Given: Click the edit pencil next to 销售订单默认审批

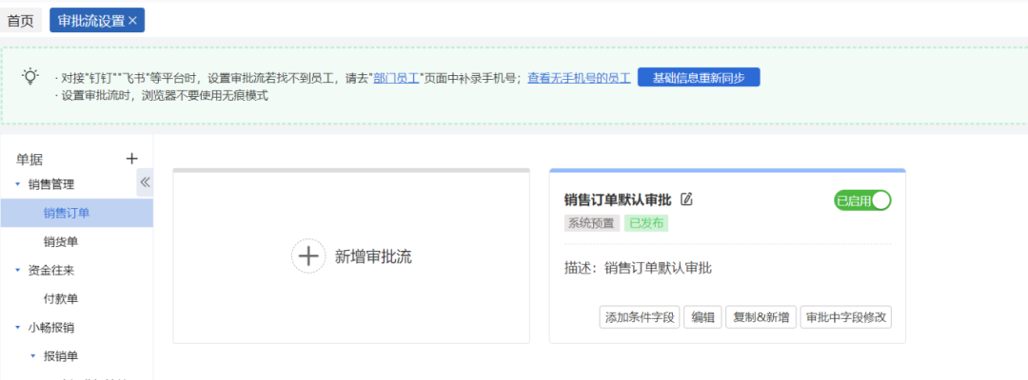Looking at the screenshot, I should pyautogui.click(x=686, y=199).
